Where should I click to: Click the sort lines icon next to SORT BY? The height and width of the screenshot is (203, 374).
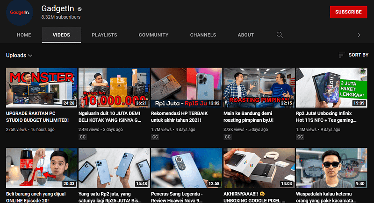tap(342, 55)
